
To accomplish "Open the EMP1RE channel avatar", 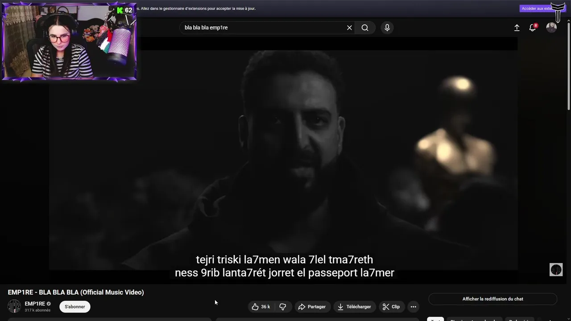I will pos(14,306).
